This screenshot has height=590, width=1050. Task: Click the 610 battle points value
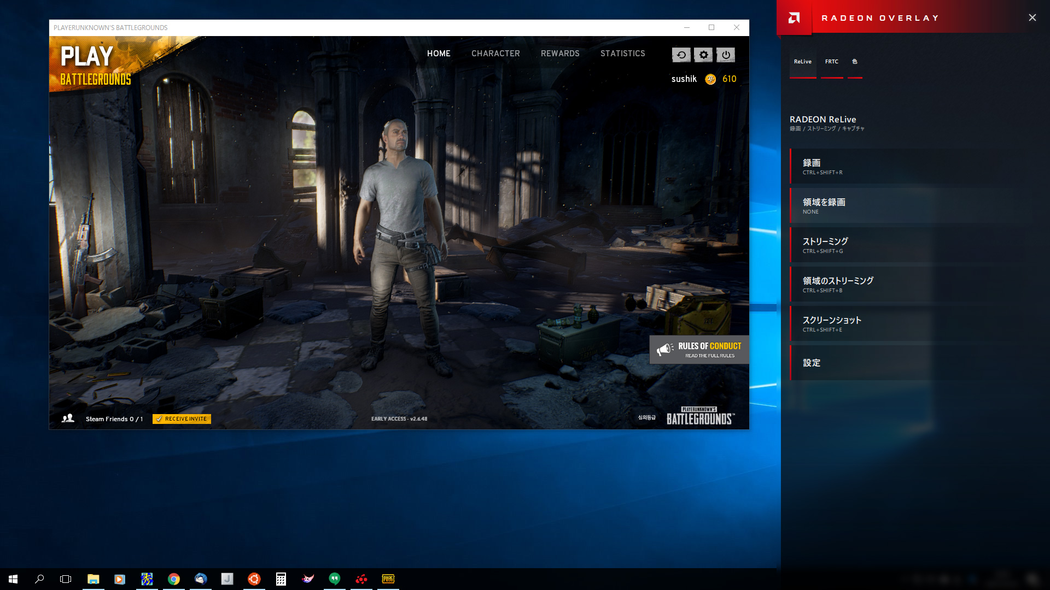tap(730, 79)
